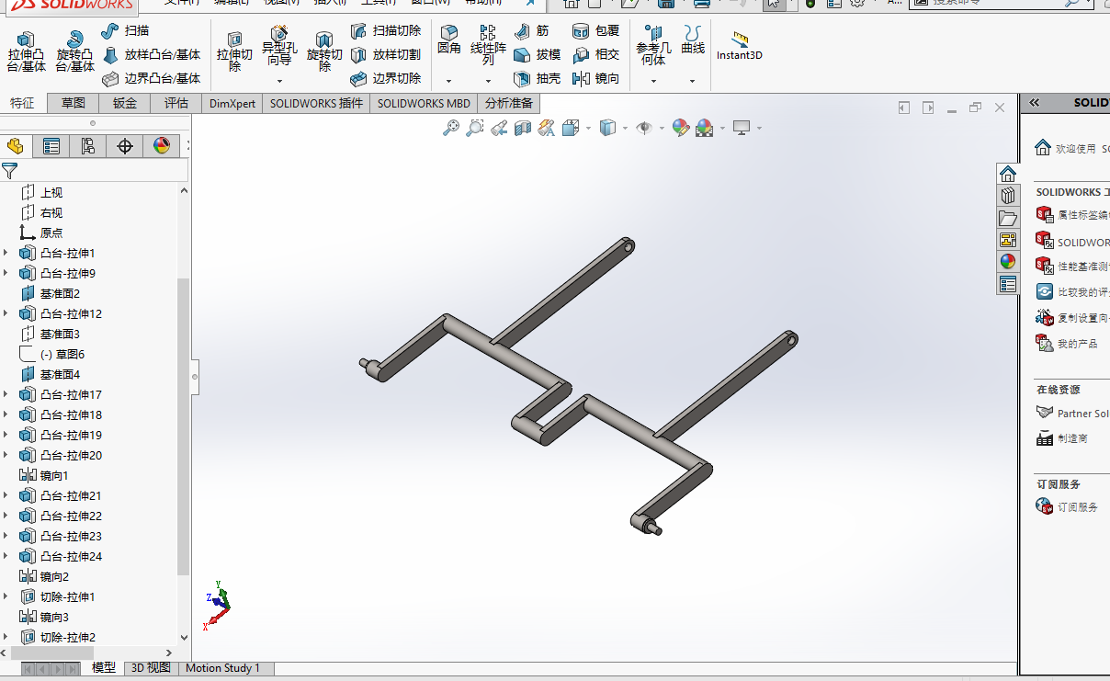Open the Motion Study 1 tab

(x=222, y=668)
